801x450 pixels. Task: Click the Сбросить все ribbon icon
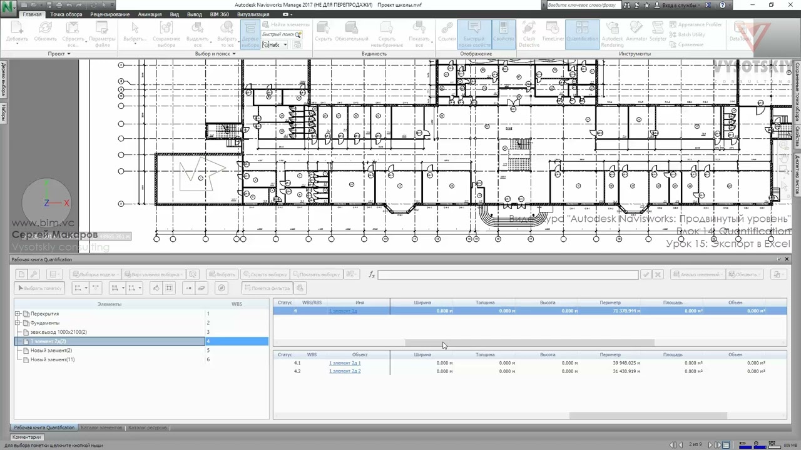[x=73, y=33]
